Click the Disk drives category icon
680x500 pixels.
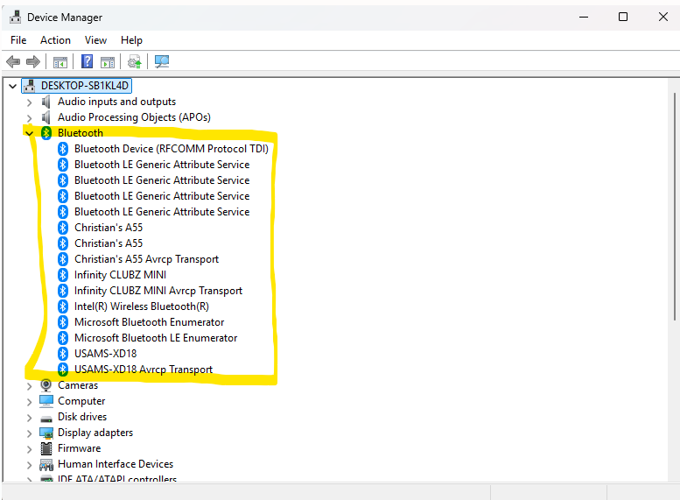tap(46, 418)
